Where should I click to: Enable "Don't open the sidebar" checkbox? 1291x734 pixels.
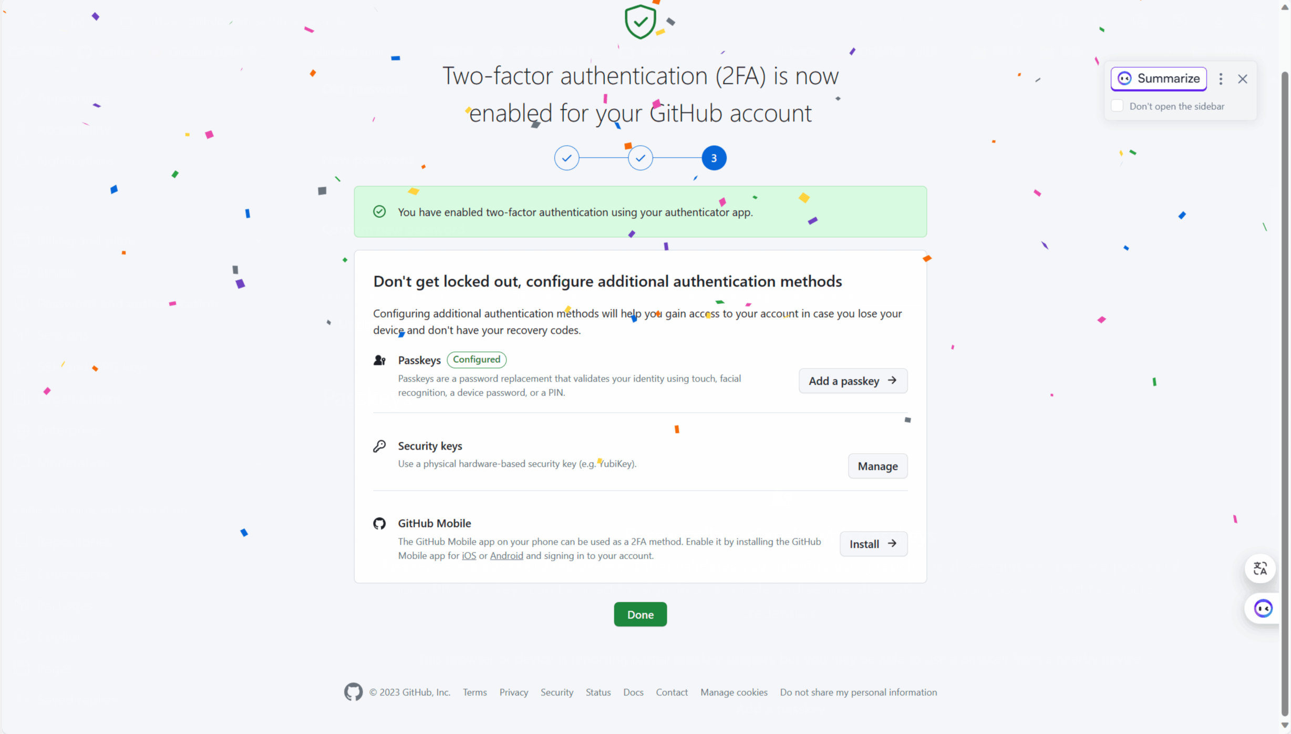[x=1117, y=106]
